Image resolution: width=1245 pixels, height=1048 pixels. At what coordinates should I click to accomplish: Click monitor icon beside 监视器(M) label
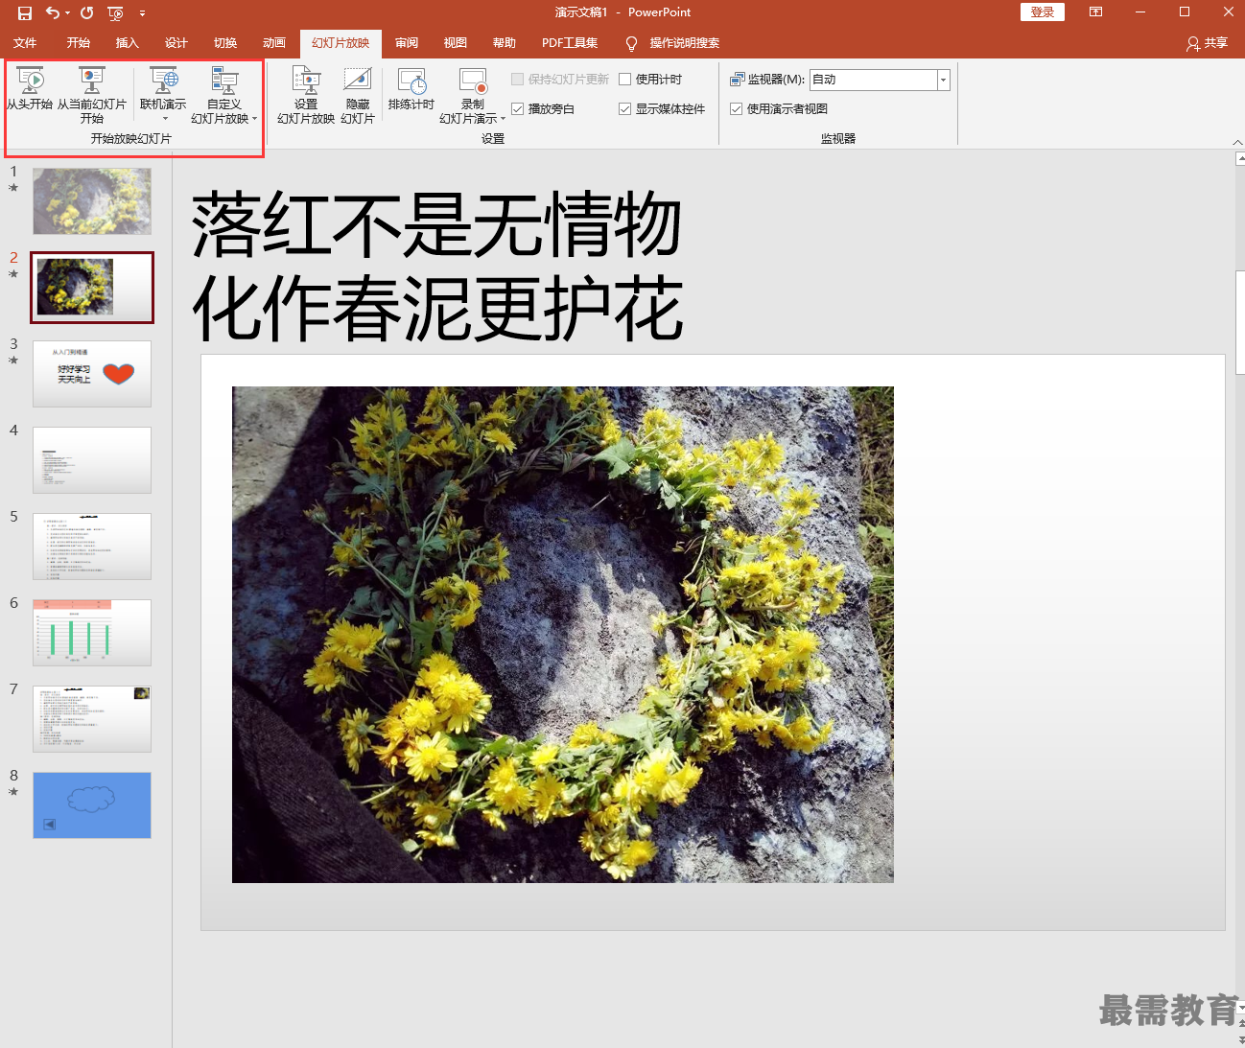pos(737,80)
